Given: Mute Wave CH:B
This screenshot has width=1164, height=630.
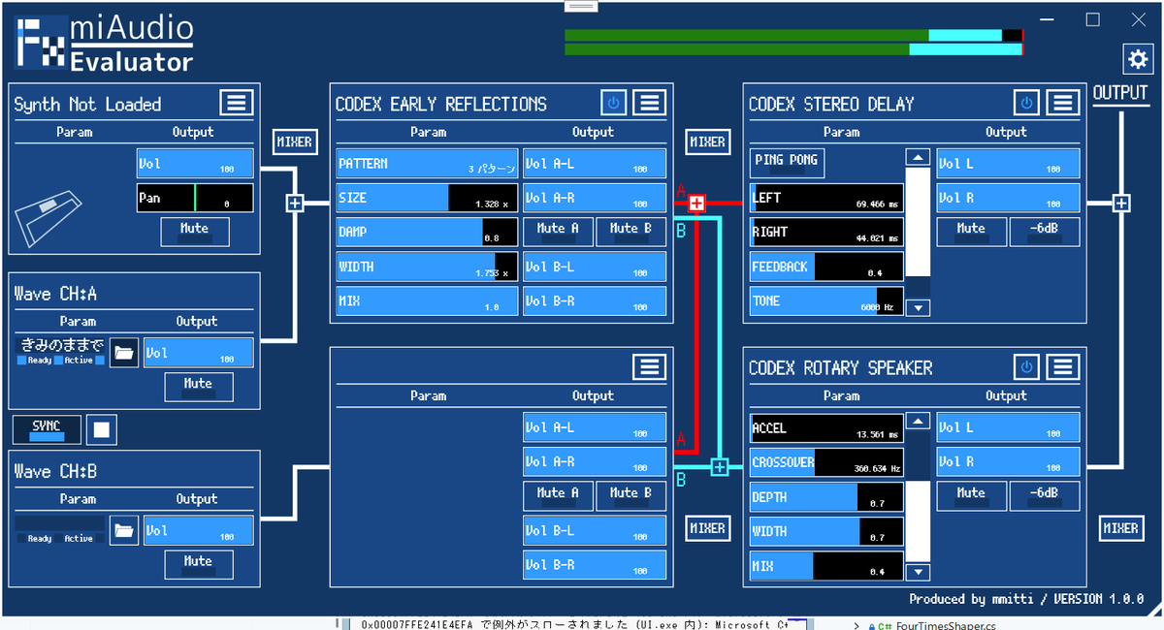Looking at the screenshot, I should [198, 564].
